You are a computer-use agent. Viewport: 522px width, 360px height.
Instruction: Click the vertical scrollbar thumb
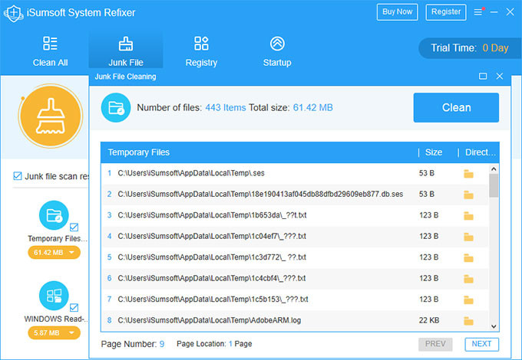[494, 185]
